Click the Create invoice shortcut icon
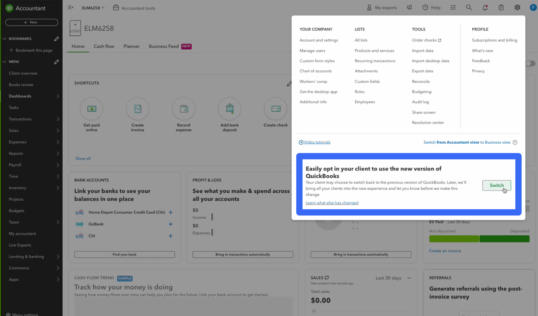The height and width of the screenshot is (316, 538). 137,109
